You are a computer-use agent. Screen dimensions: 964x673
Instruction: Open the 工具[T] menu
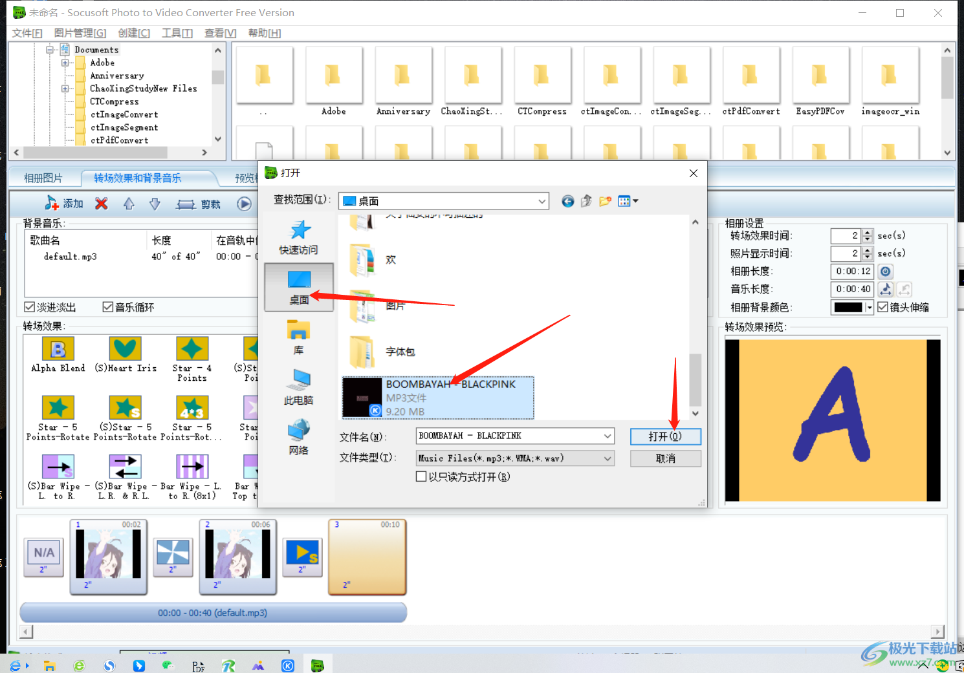point(177,33)
